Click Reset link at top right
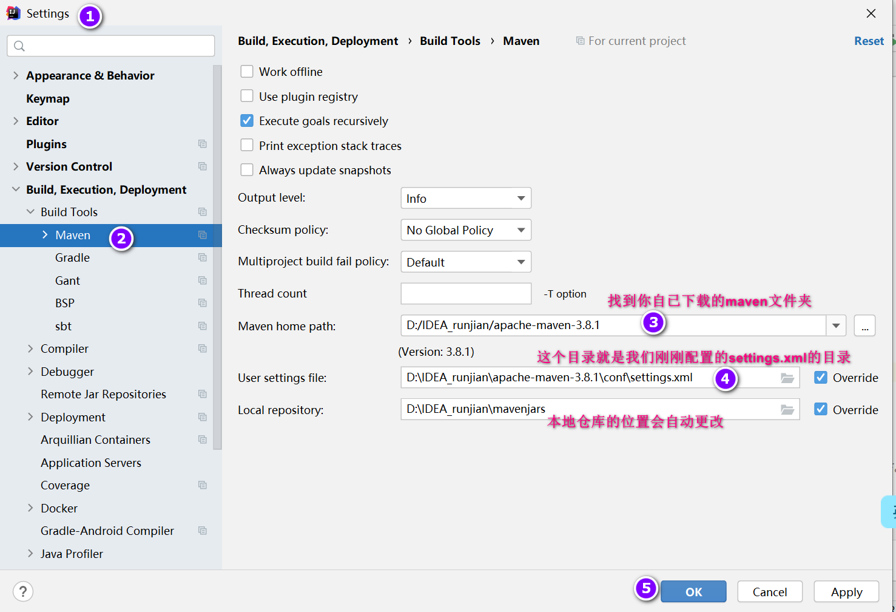This screenshot has height=612, width=896. point(869,41)
